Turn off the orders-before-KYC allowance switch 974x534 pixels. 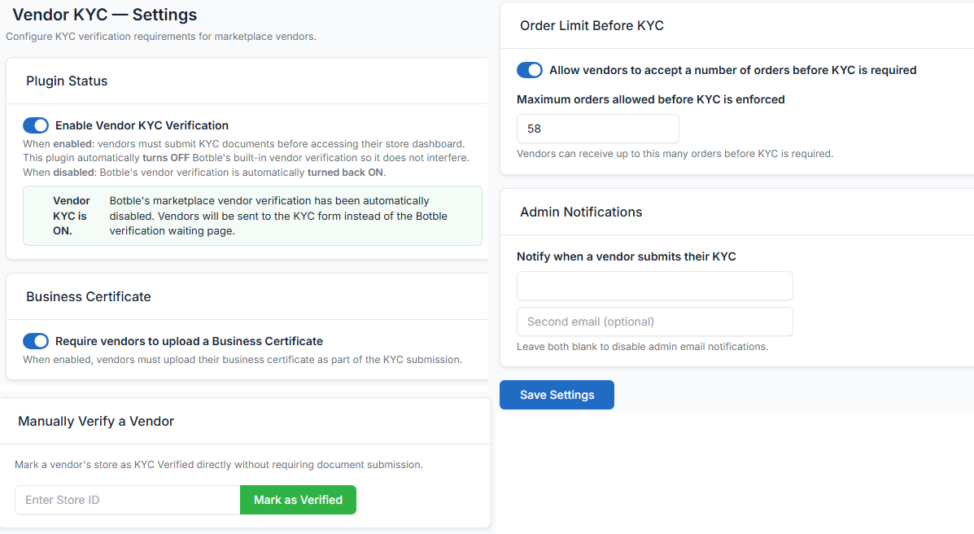[x=530, y=70]
